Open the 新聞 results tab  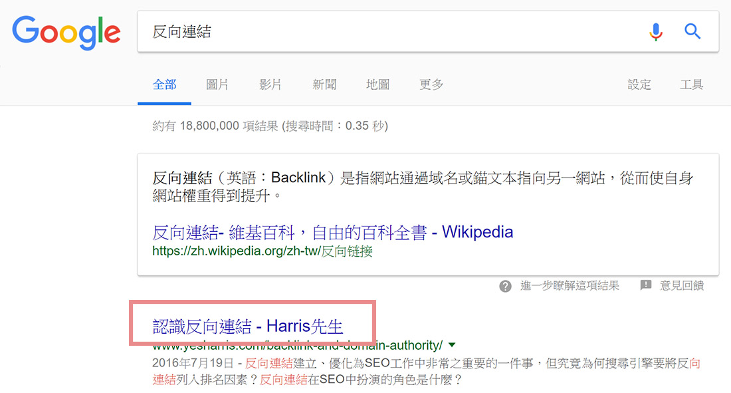324,84
